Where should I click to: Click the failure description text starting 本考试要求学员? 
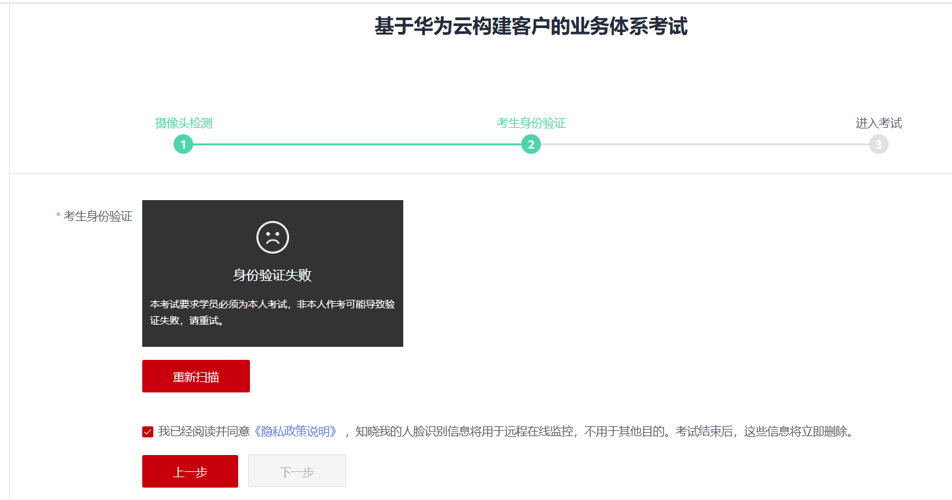click(x=273, y=313)
